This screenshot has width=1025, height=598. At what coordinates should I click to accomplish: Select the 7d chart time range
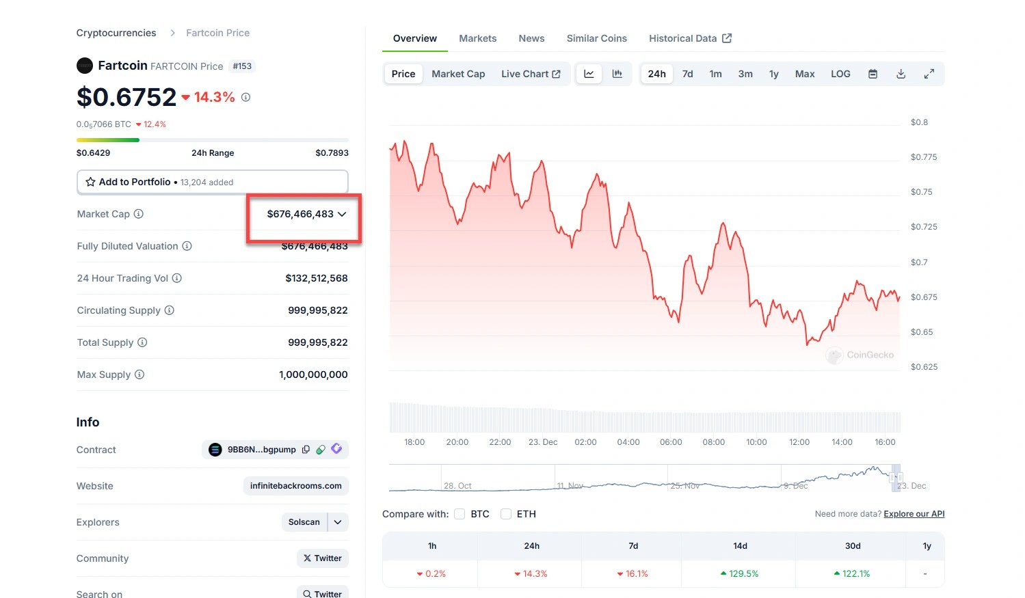pos(687,74)
